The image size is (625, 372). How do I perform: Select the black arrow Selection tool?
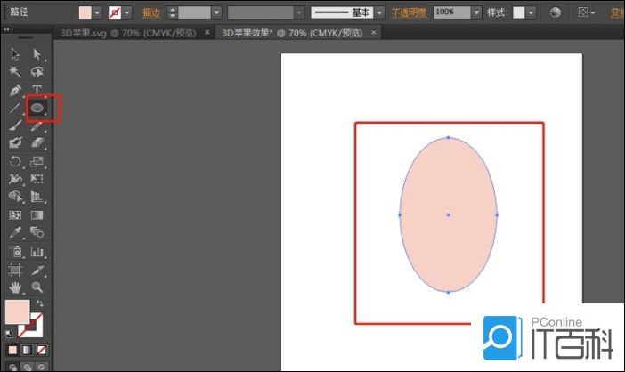[x=15, y=54]
